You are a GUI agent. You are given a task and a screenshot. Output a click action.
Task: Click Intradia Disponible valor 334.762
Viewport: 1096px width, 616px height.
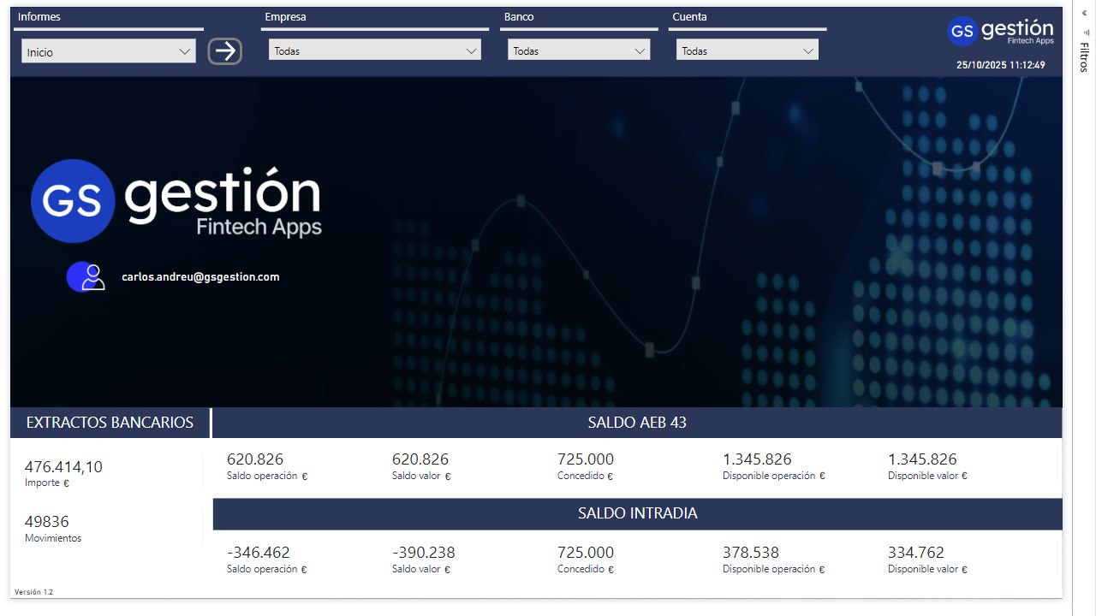(x=916, y=553)
